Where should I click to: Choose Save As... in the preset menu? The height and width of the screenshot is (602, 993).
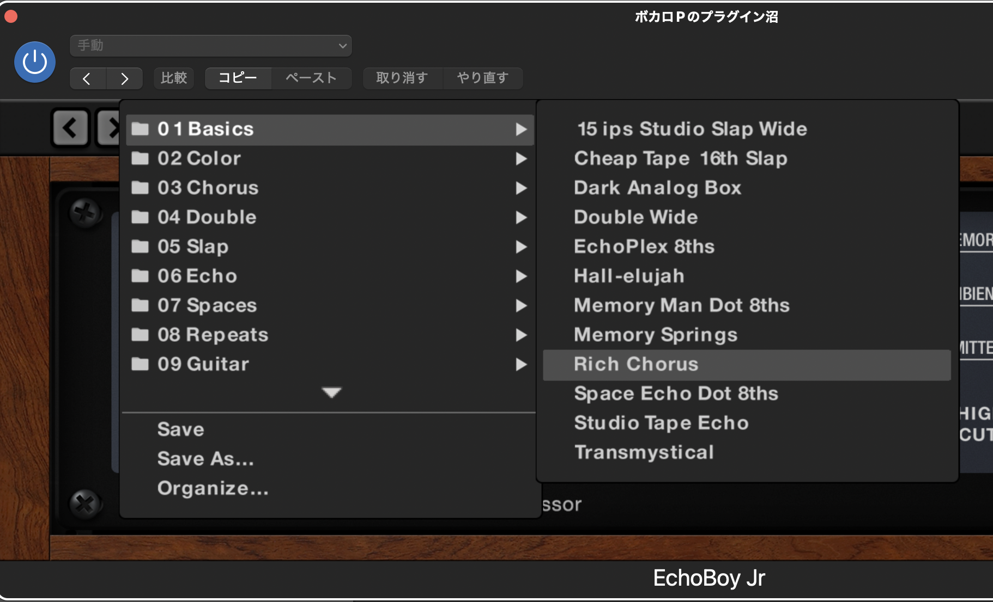[x=205, y=459]
